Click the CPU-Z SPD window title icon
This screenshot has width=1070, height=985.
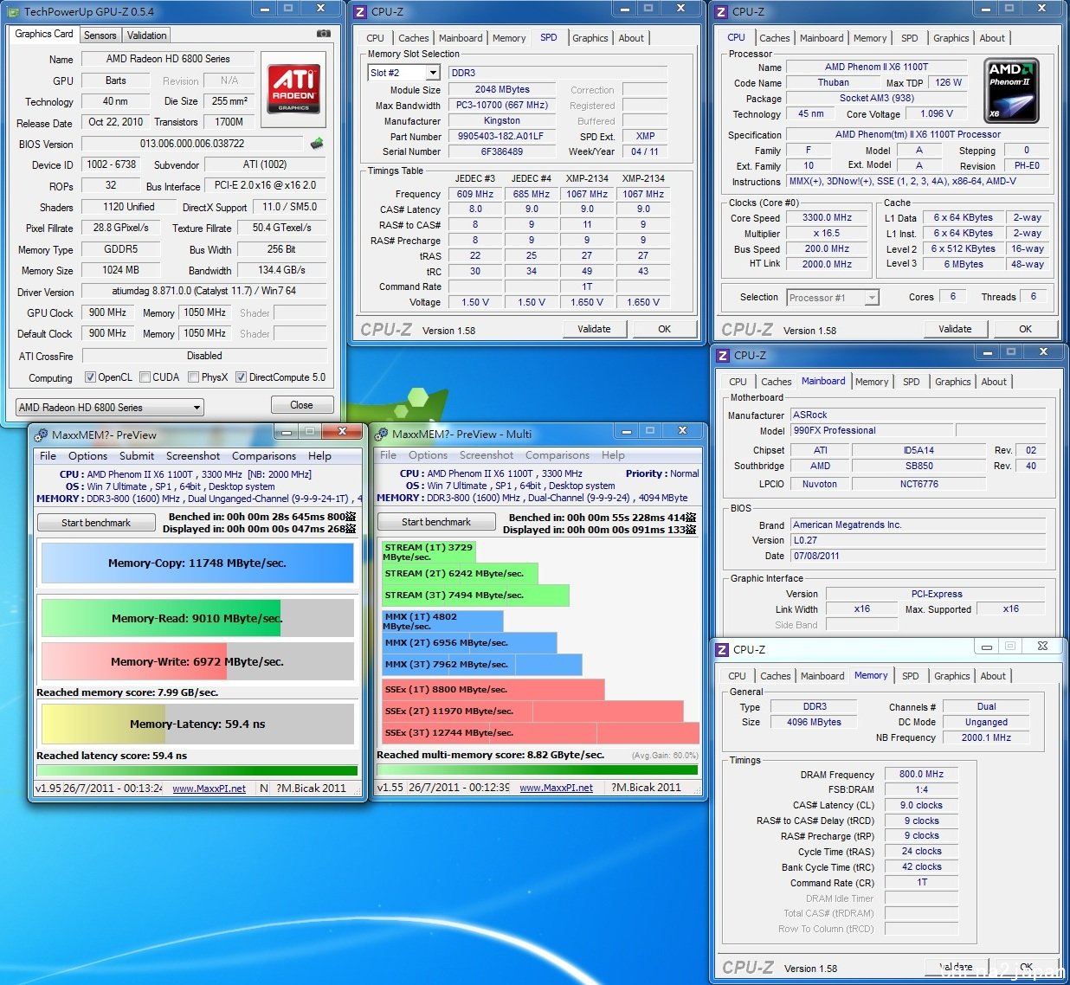[x=360, y=12]
